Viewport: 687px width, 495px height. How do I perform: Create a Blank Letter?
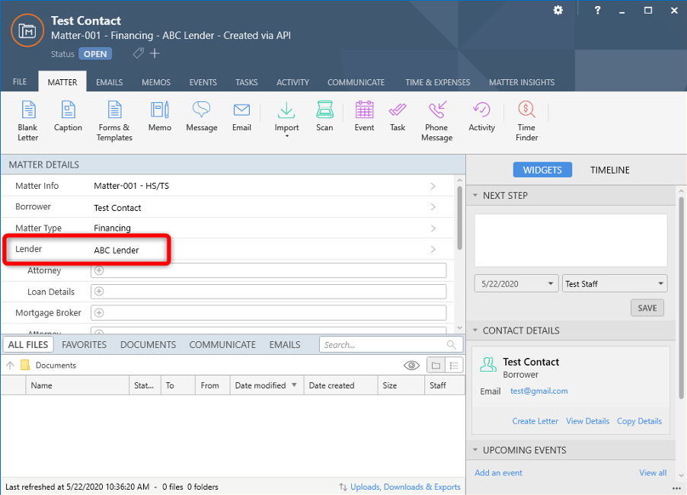tap(28, 120)
